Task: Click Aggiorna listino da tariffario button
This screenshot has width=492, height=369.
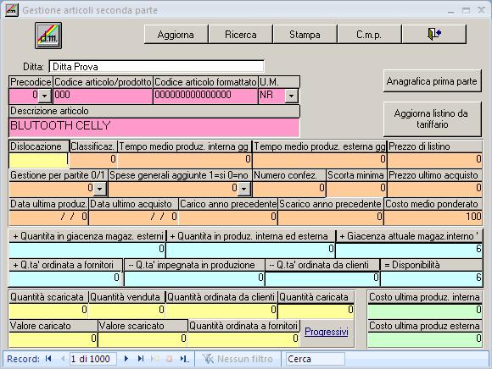Action: (432, 119)
